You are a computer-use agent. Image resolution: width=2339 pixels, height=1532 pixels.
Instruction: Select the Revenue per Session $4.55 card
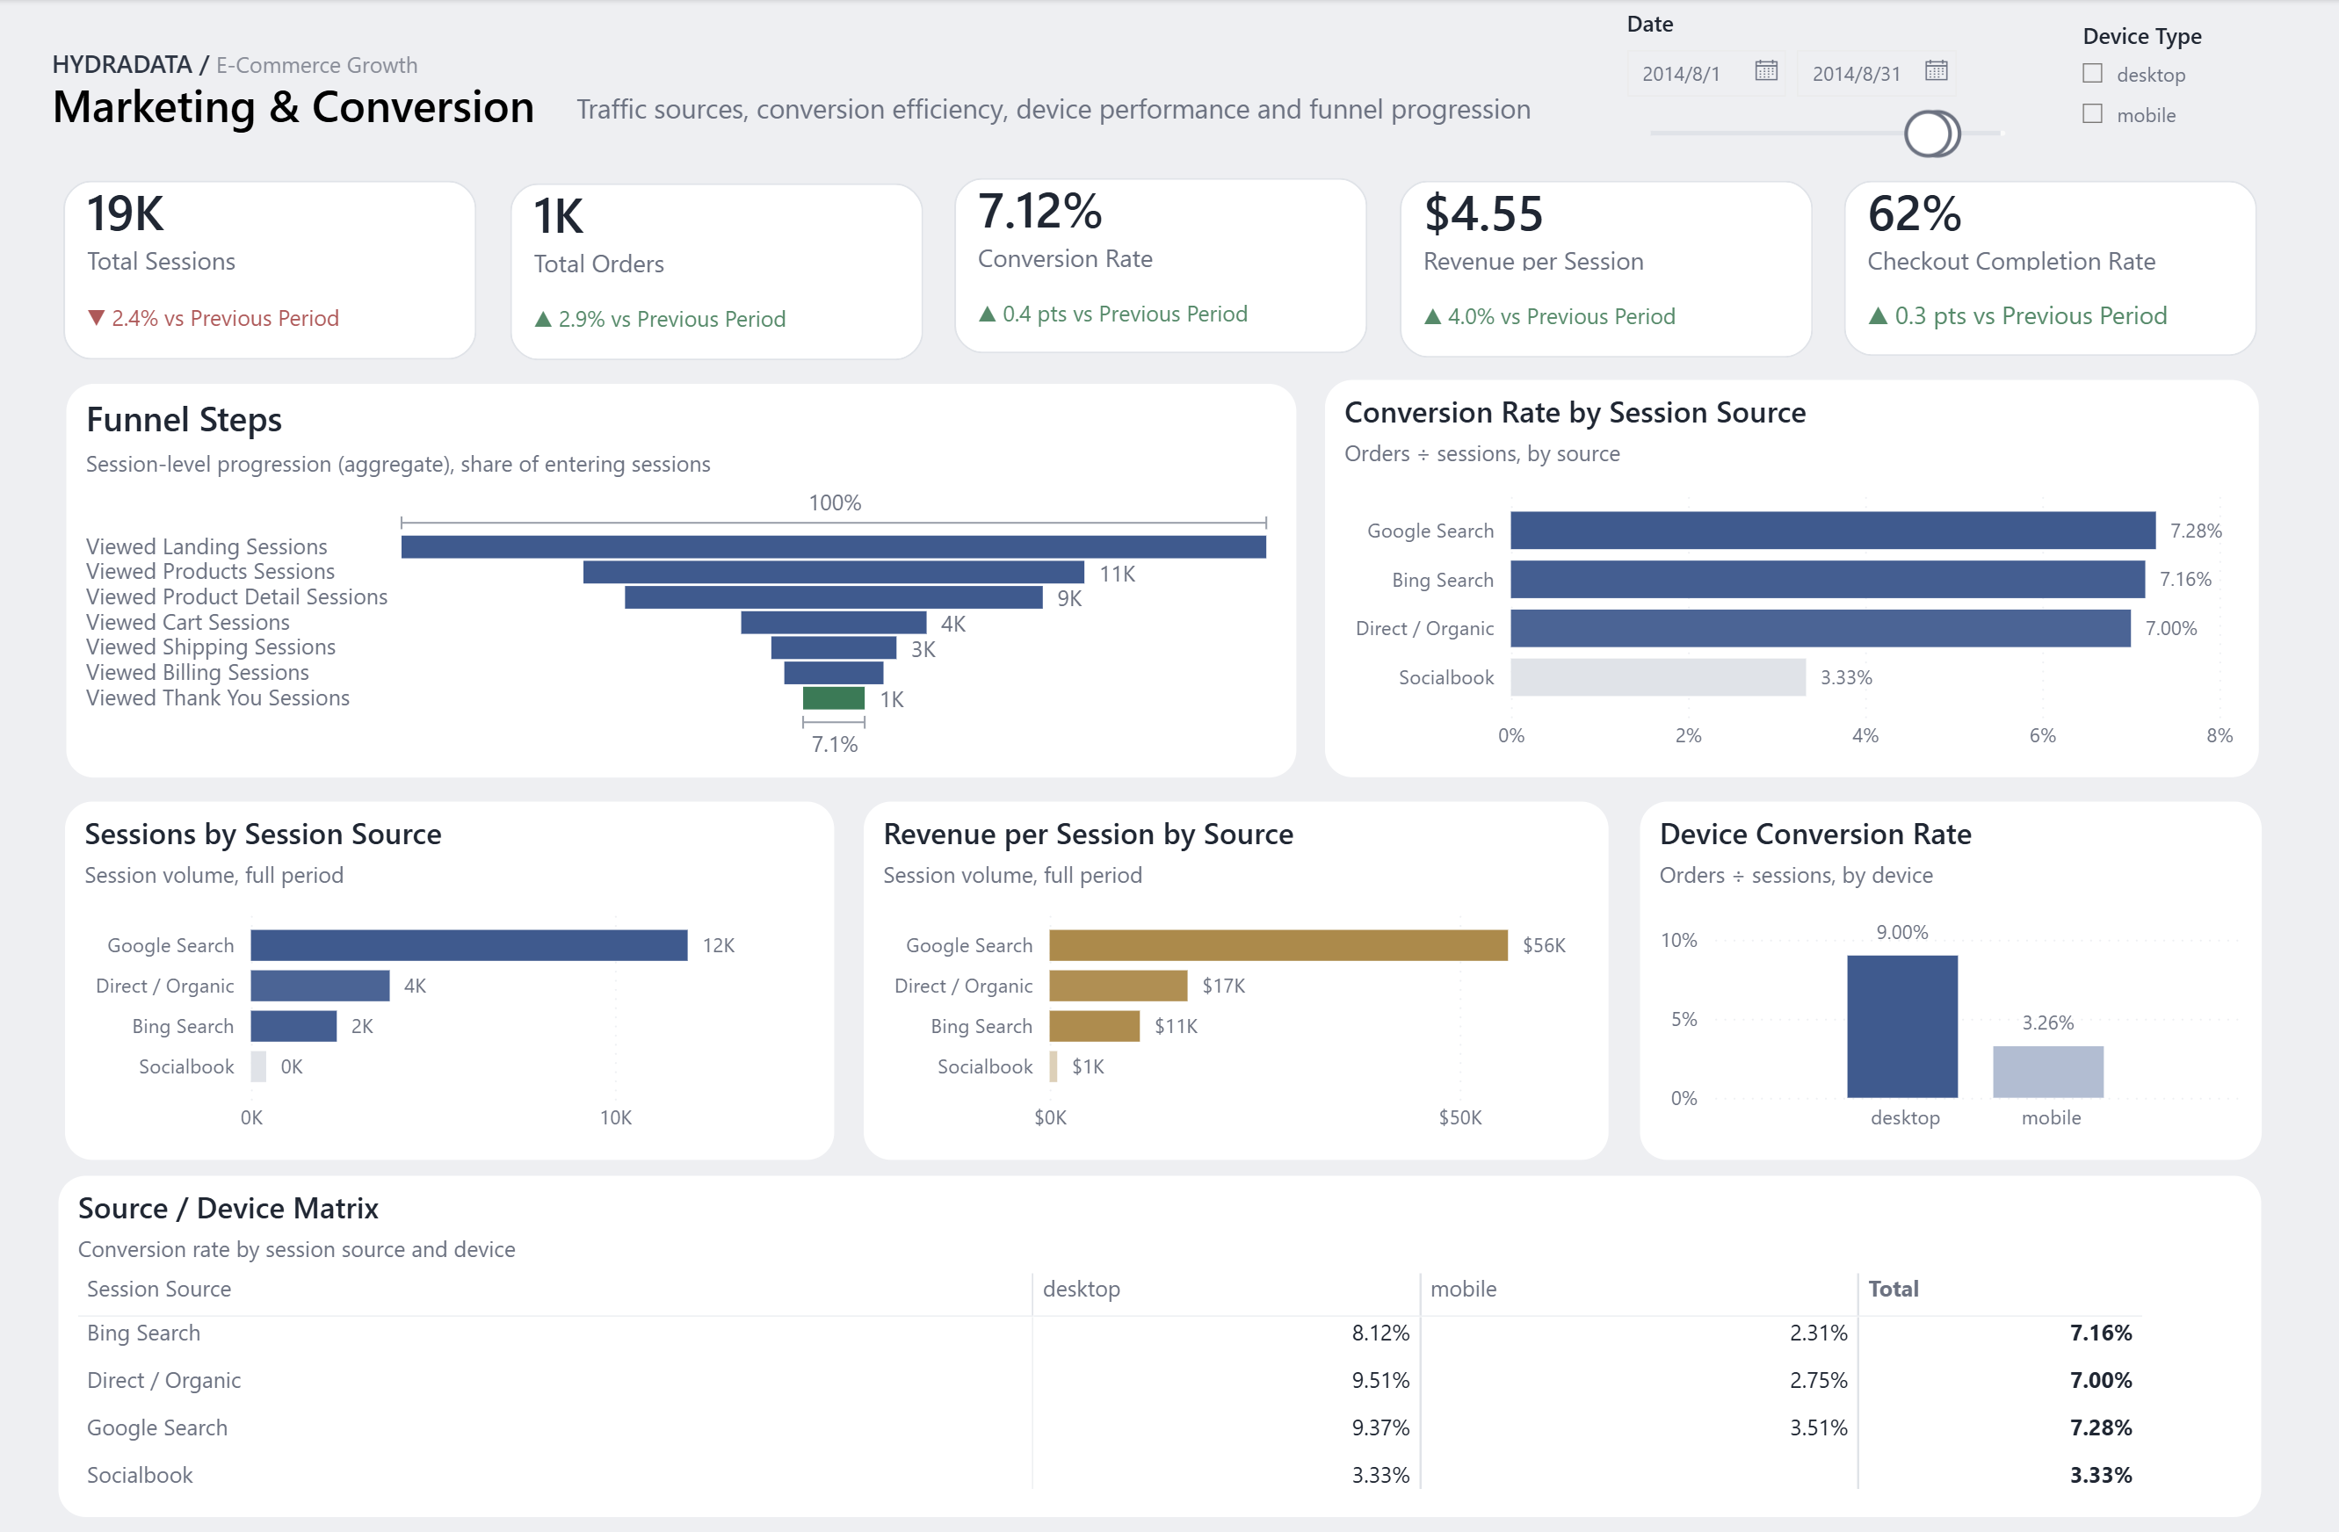click(x=1606, y=268)
